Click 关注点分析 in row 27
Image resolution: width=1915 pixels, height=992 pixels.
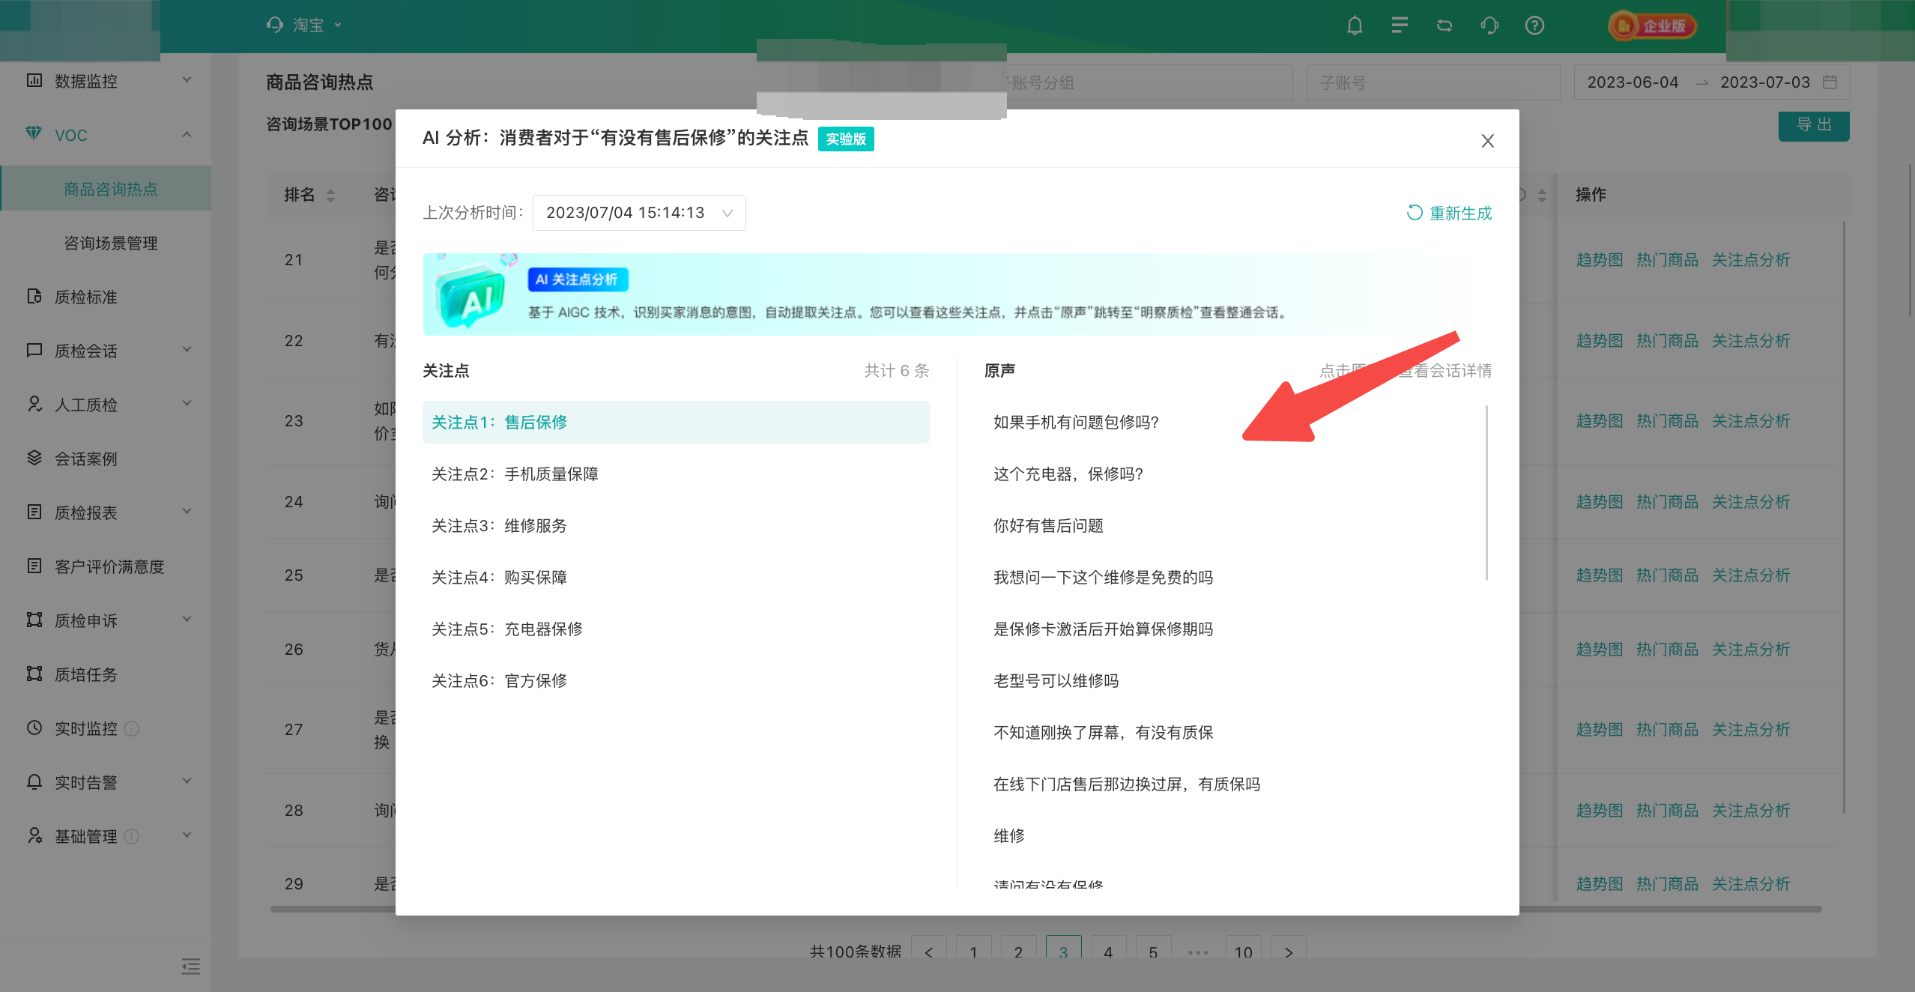point(1751,730)
